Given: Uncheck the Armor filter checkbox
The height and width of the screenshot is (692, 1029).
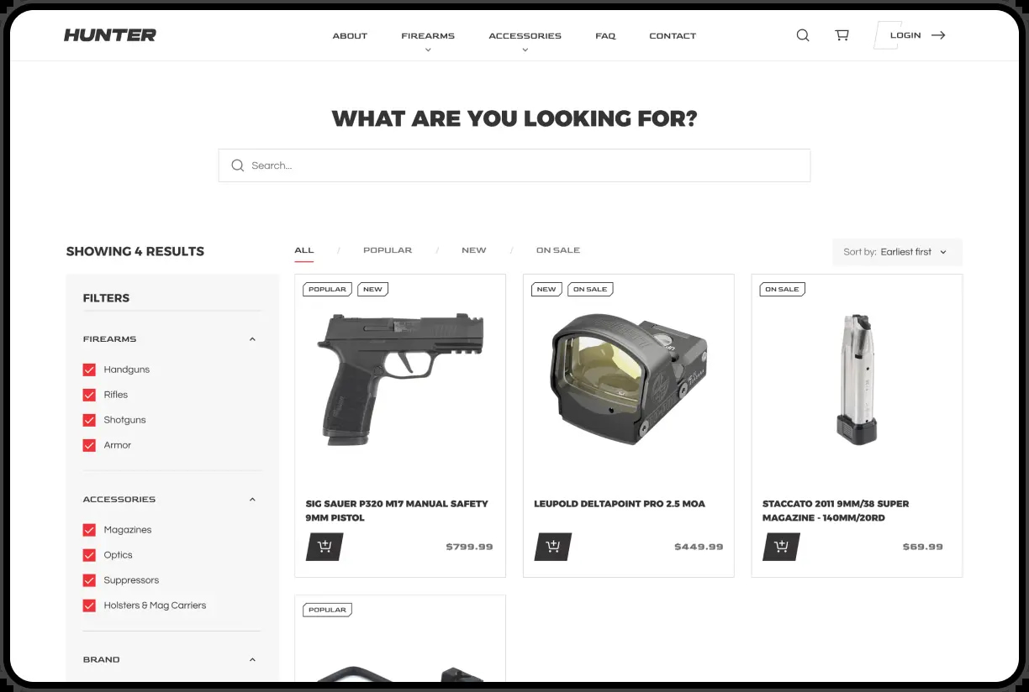Looking at the screenshot, I should click(x=89, y=445).
